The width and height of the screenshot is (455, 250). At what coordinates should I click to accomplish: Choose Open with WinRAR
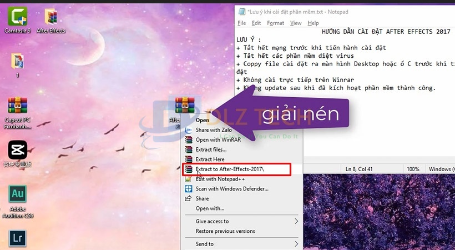click(x=218, y=140)
